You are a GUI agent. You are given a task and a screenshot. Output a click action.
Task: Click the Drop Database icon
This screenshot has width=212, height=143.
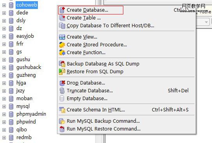(x=62, y=83)
